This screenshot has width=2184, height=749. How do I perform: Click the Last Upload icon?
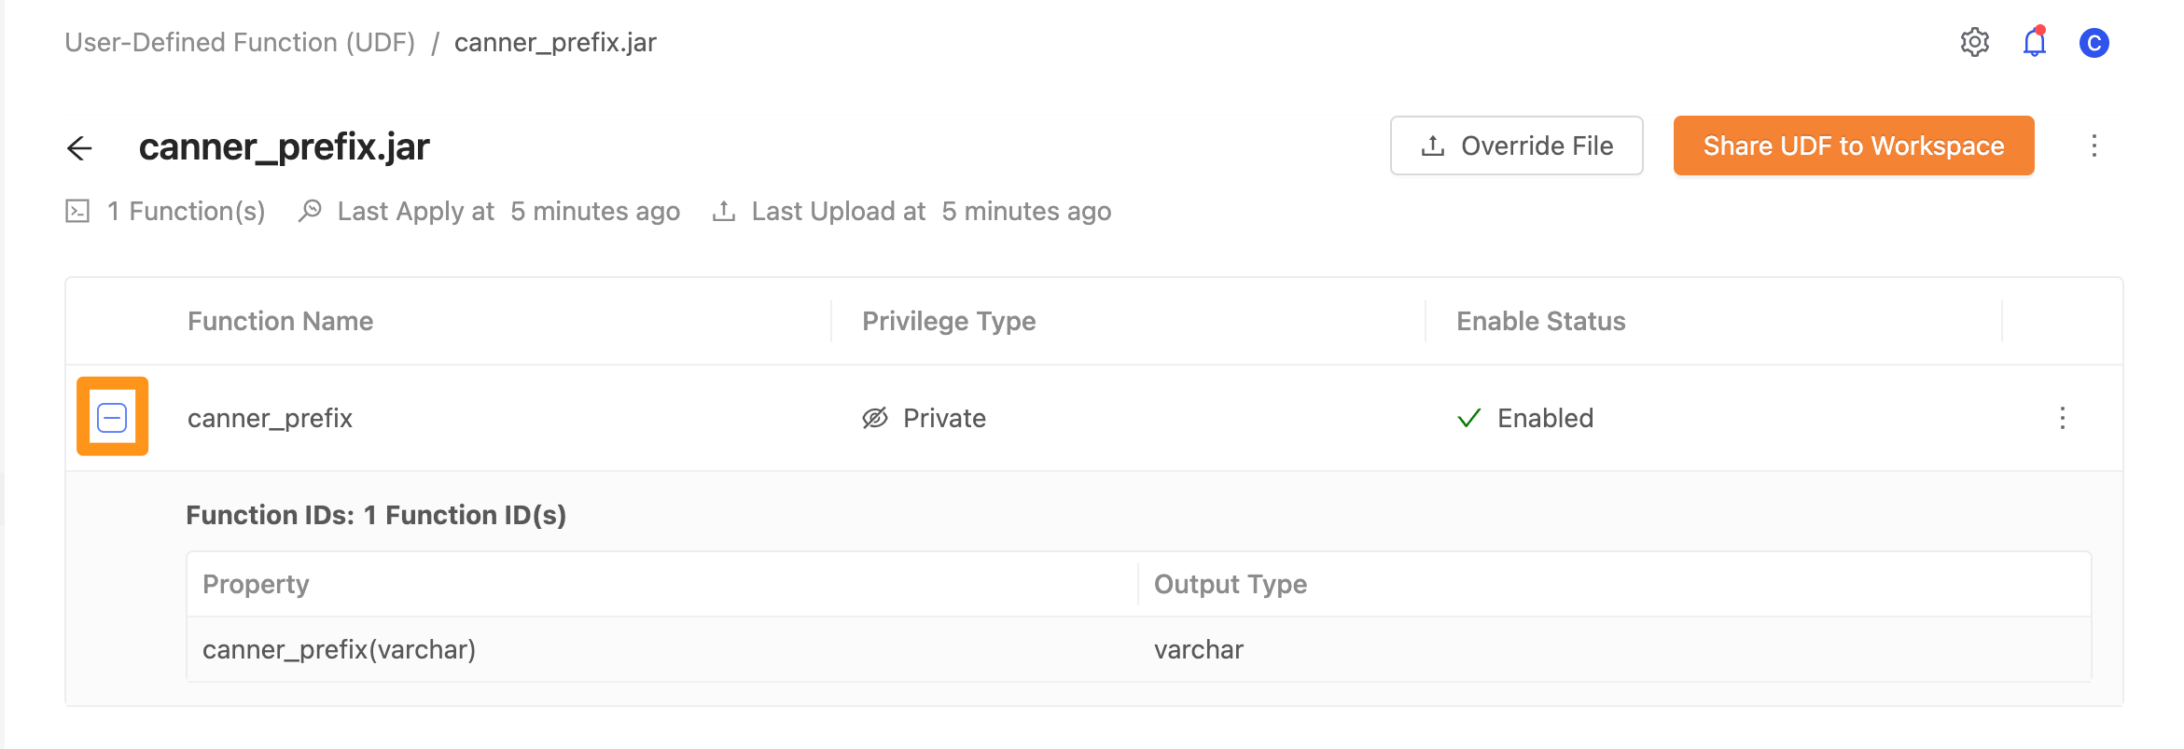point(724,211)
